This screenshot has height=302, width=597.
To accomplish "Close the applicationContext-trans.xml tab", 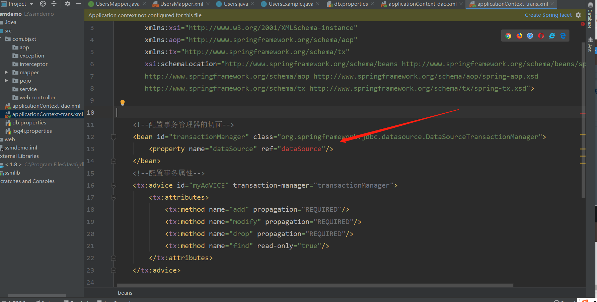I will 552,4.
